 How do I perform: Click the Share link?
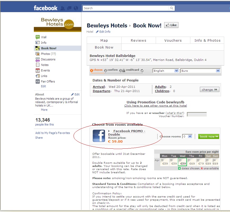pos(39,138)
